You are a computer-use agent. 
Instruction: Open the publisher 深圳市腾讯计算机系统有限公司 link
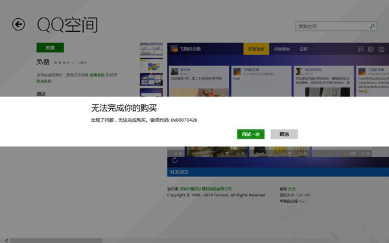click(206, 189)
